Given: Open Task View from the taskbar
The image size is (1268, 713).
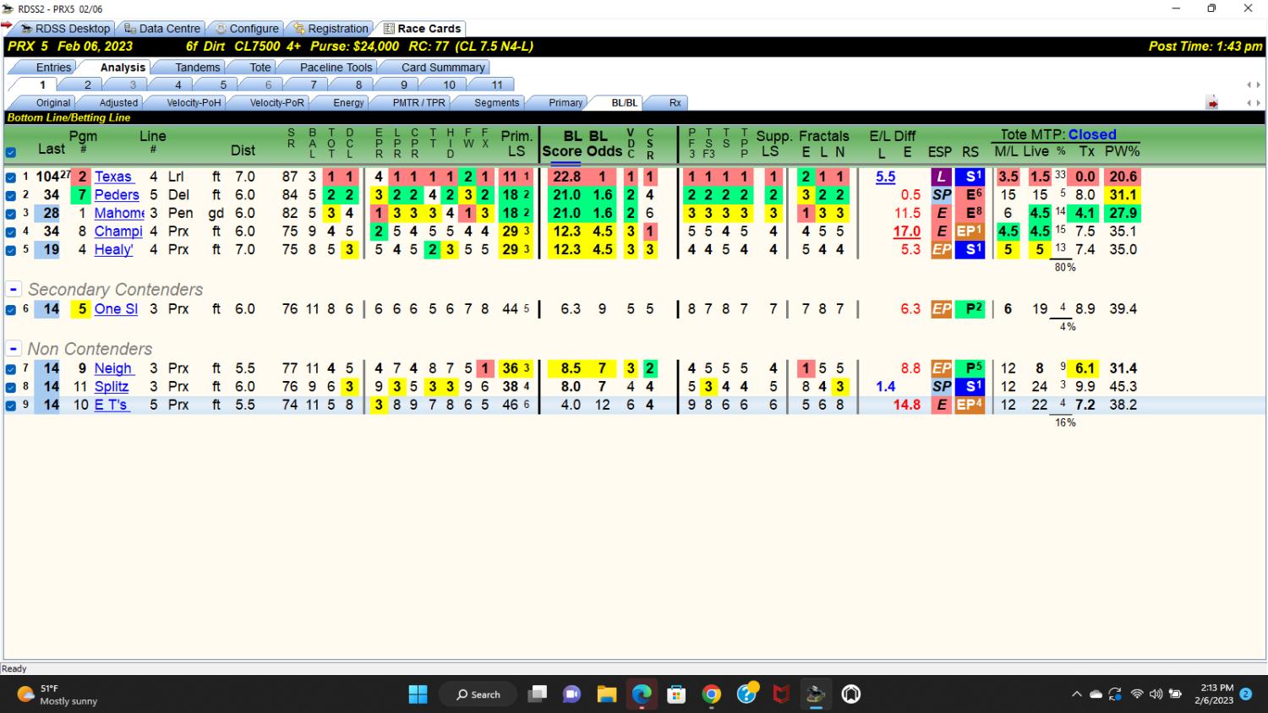Looking at the screenshot, I should (538, 694).
